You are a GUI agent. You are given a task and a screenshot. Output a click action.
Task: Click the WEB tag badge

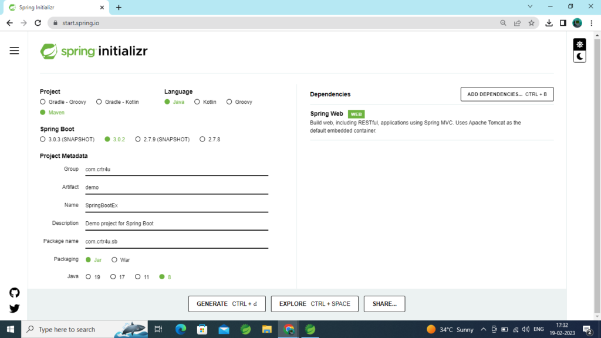point(356,114)
